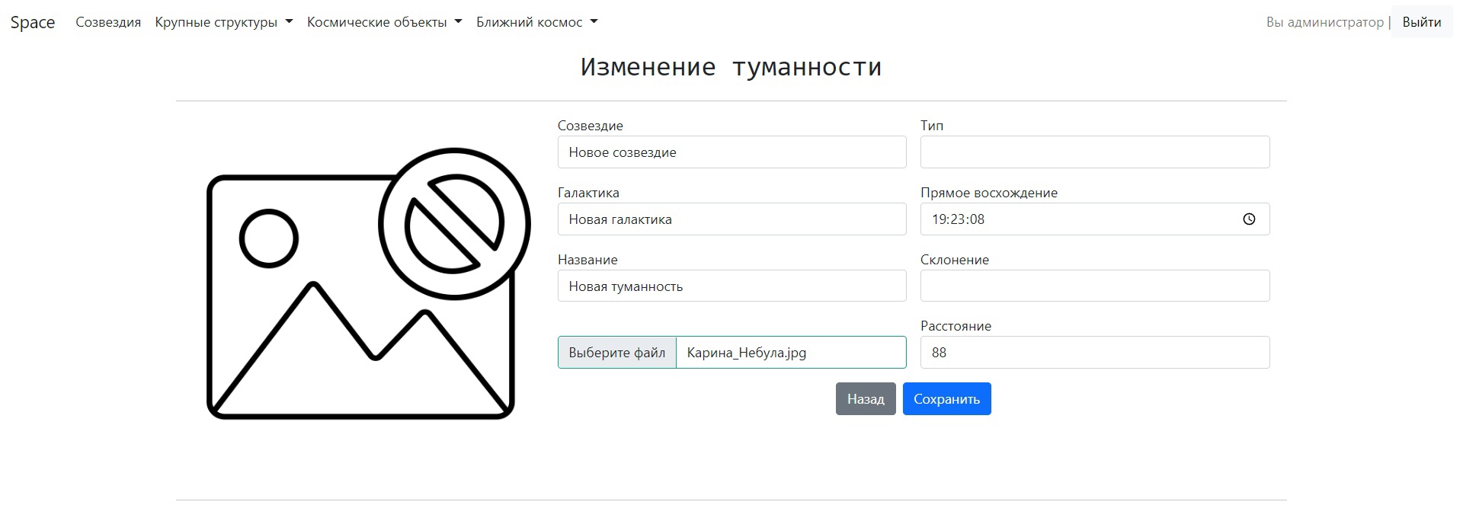
Task: Click the Созвездие input field
Action: 732,152
